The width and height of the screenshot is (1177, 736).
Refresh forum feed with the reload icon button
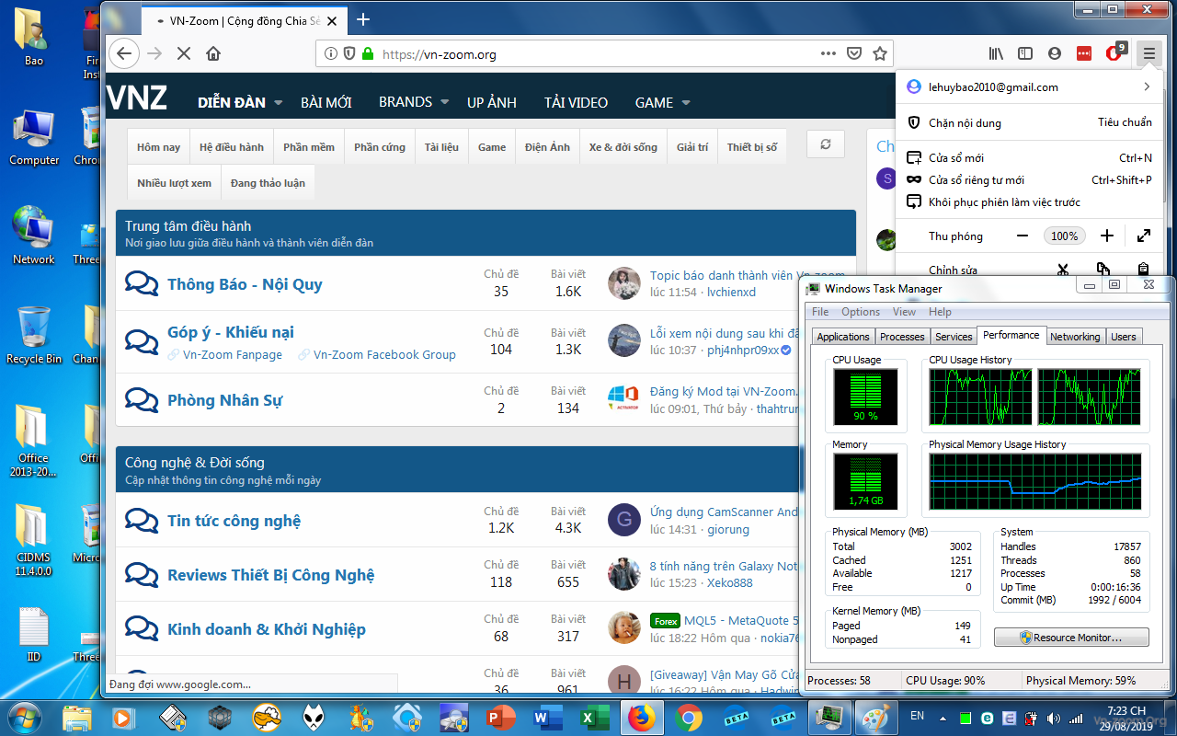(826, 144)
